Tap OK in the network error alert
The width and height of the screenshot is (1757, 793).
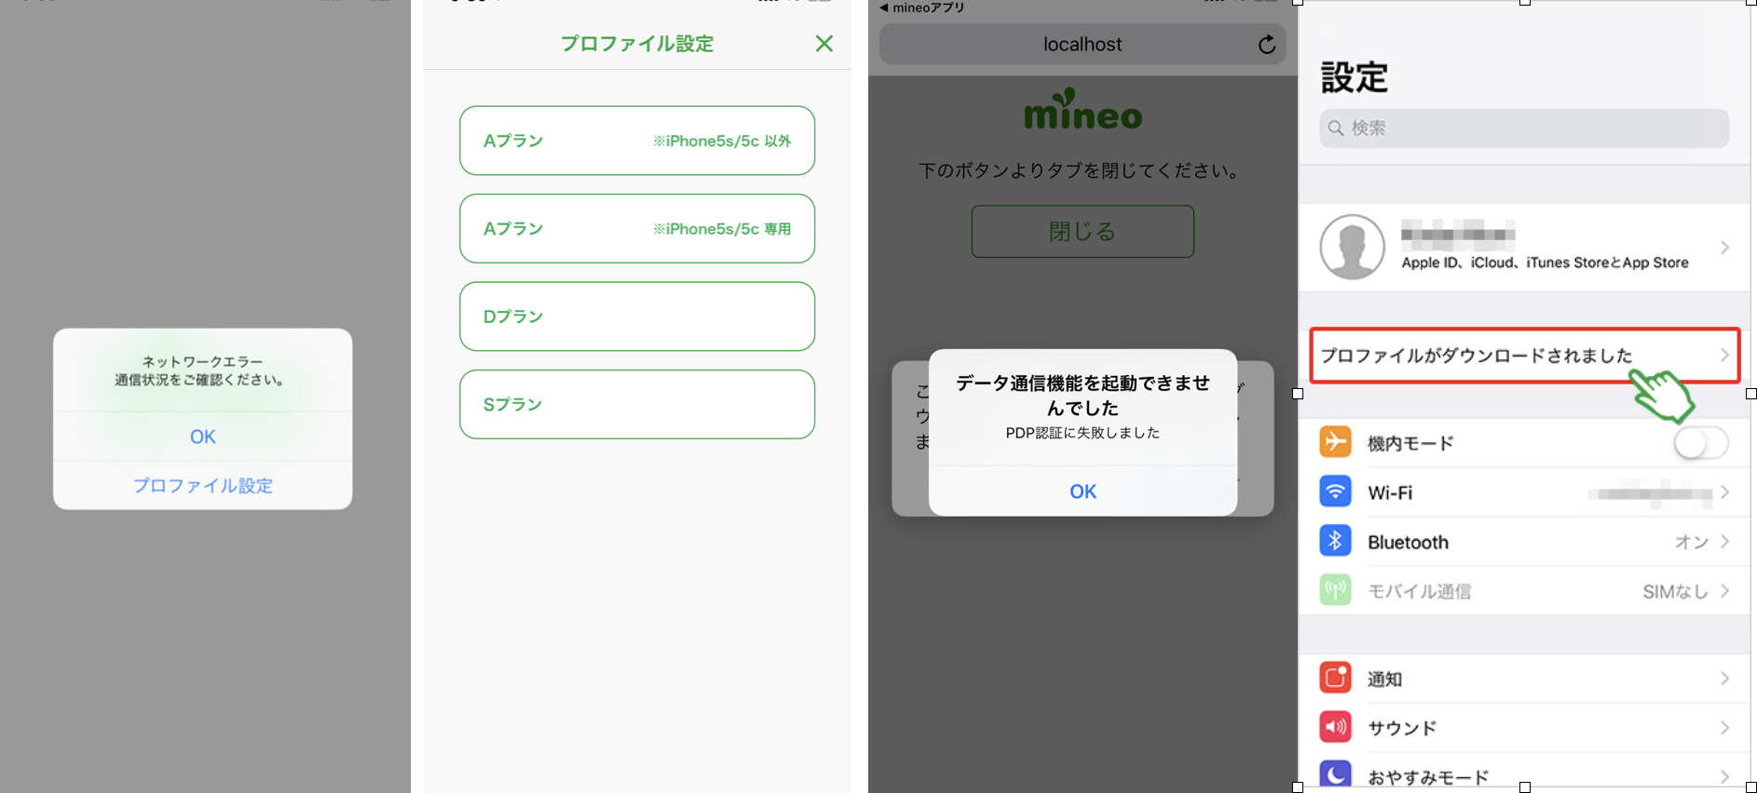click(x=202, y=437)
